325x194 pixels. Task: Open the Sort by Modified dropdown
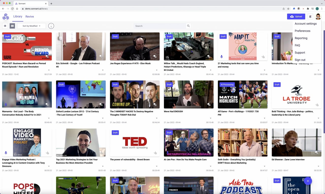31,26
